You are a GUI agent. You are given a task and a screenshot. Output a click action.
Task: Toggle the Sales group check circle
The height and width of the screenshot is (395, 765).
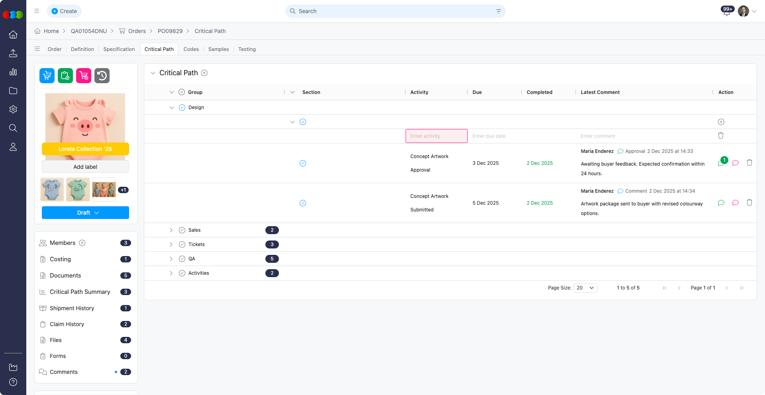(x=182, y=230)
